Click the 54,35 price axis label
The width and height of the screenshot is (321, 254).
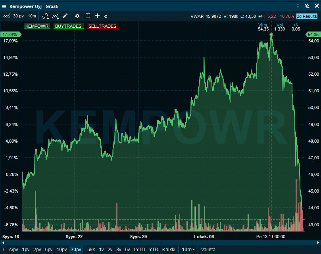pyautogui.click(x=313, y=34)
